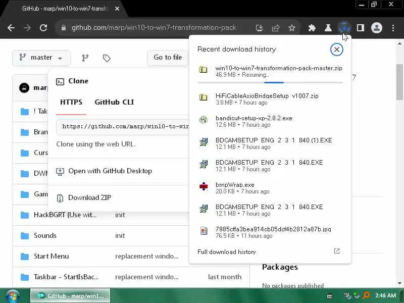Click bandicut setup file icon
The height and width of the screenshot is (303, 404).
pos(204,120)
